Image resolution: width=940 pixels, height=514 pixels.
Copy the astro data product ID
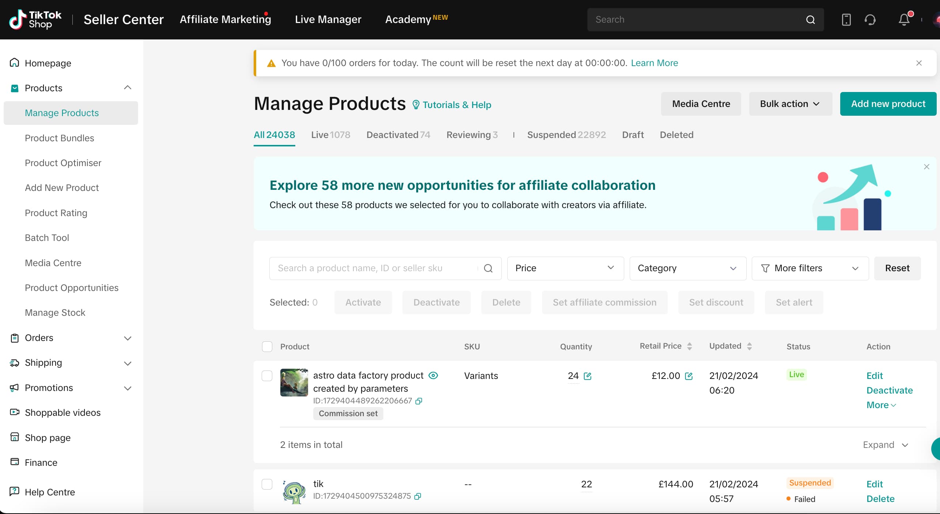click(419, 401)
